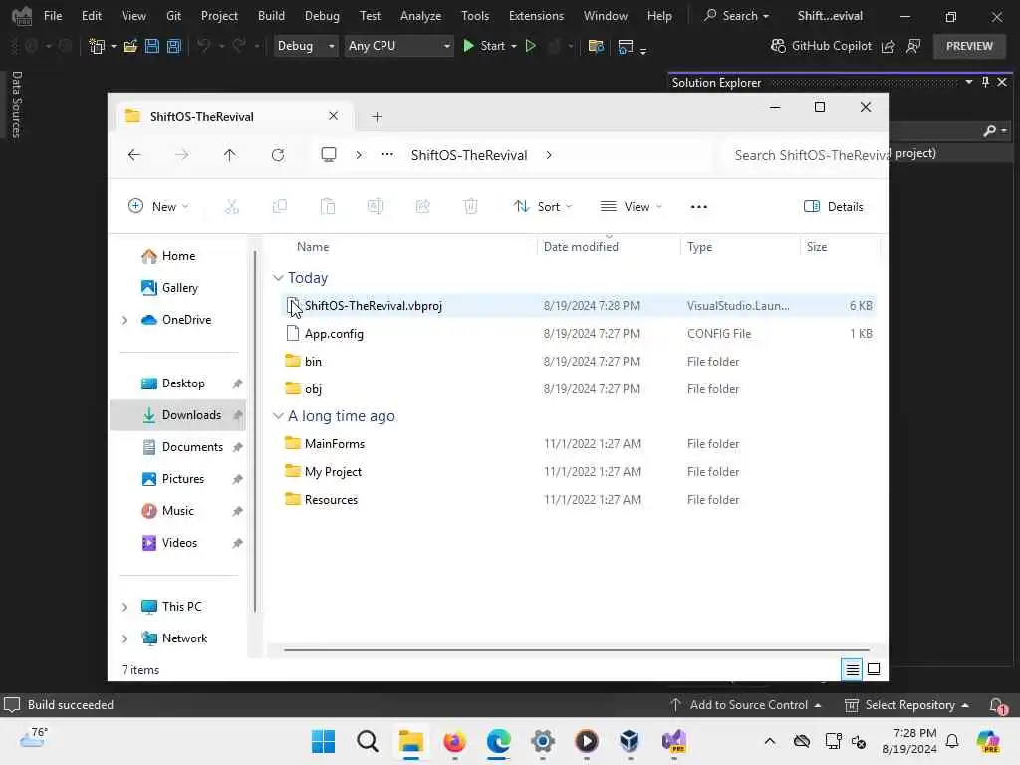Open the Data Sources side tab
Image resolution: width=1020 pixels, height=765 pixels.
click(17, 105)
